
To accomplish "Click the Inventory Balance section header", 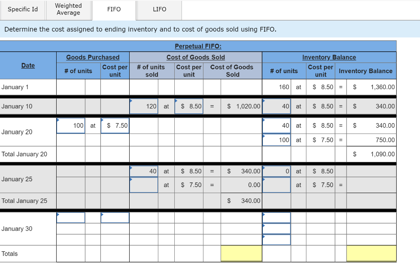I will point(329,58).
